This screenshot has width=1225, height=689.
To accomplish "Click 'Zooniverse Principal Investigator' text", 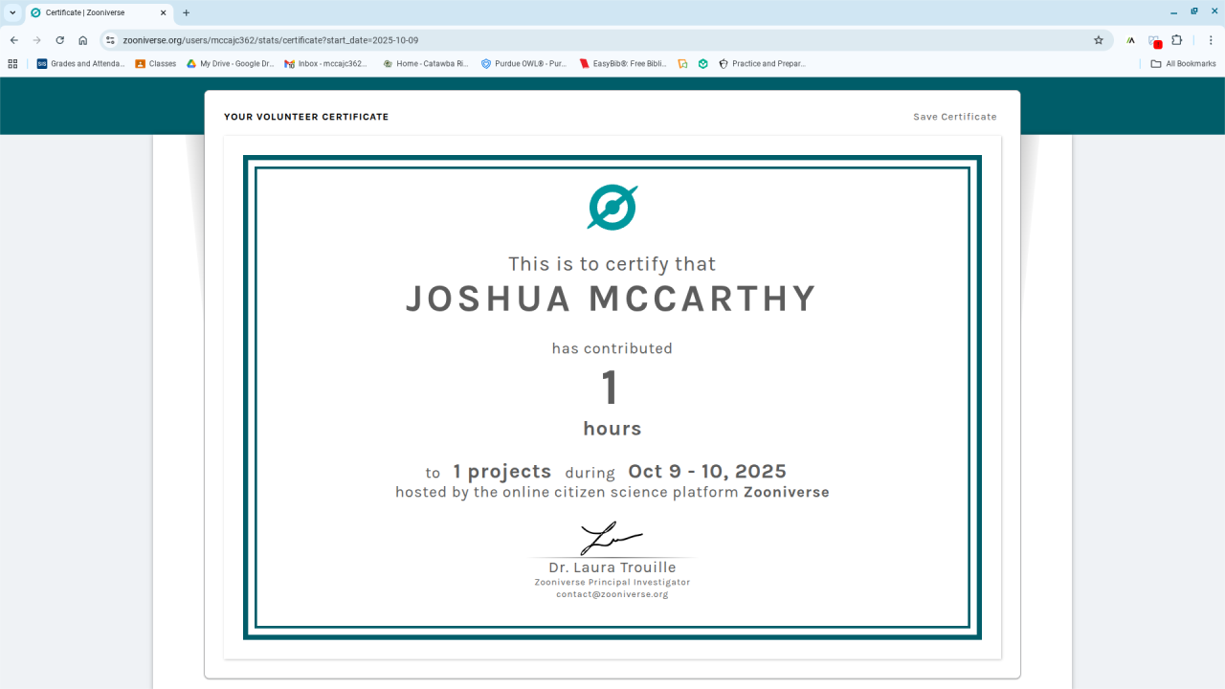I will (x=612, y=582).
